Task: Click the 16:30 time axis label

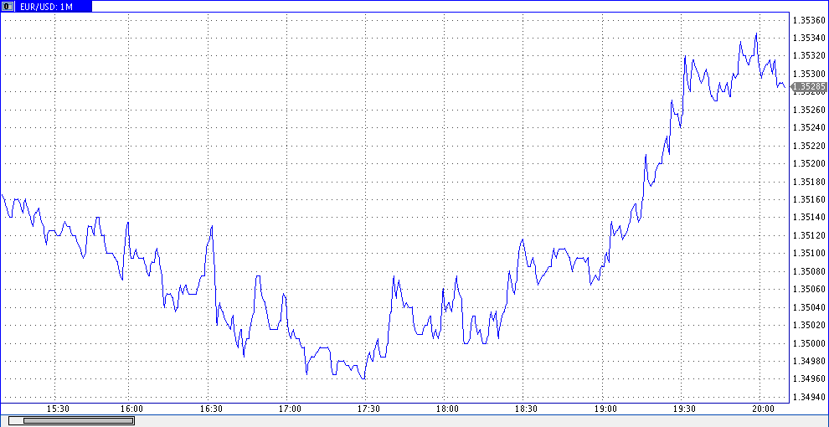Action: [x=211, y=409]
